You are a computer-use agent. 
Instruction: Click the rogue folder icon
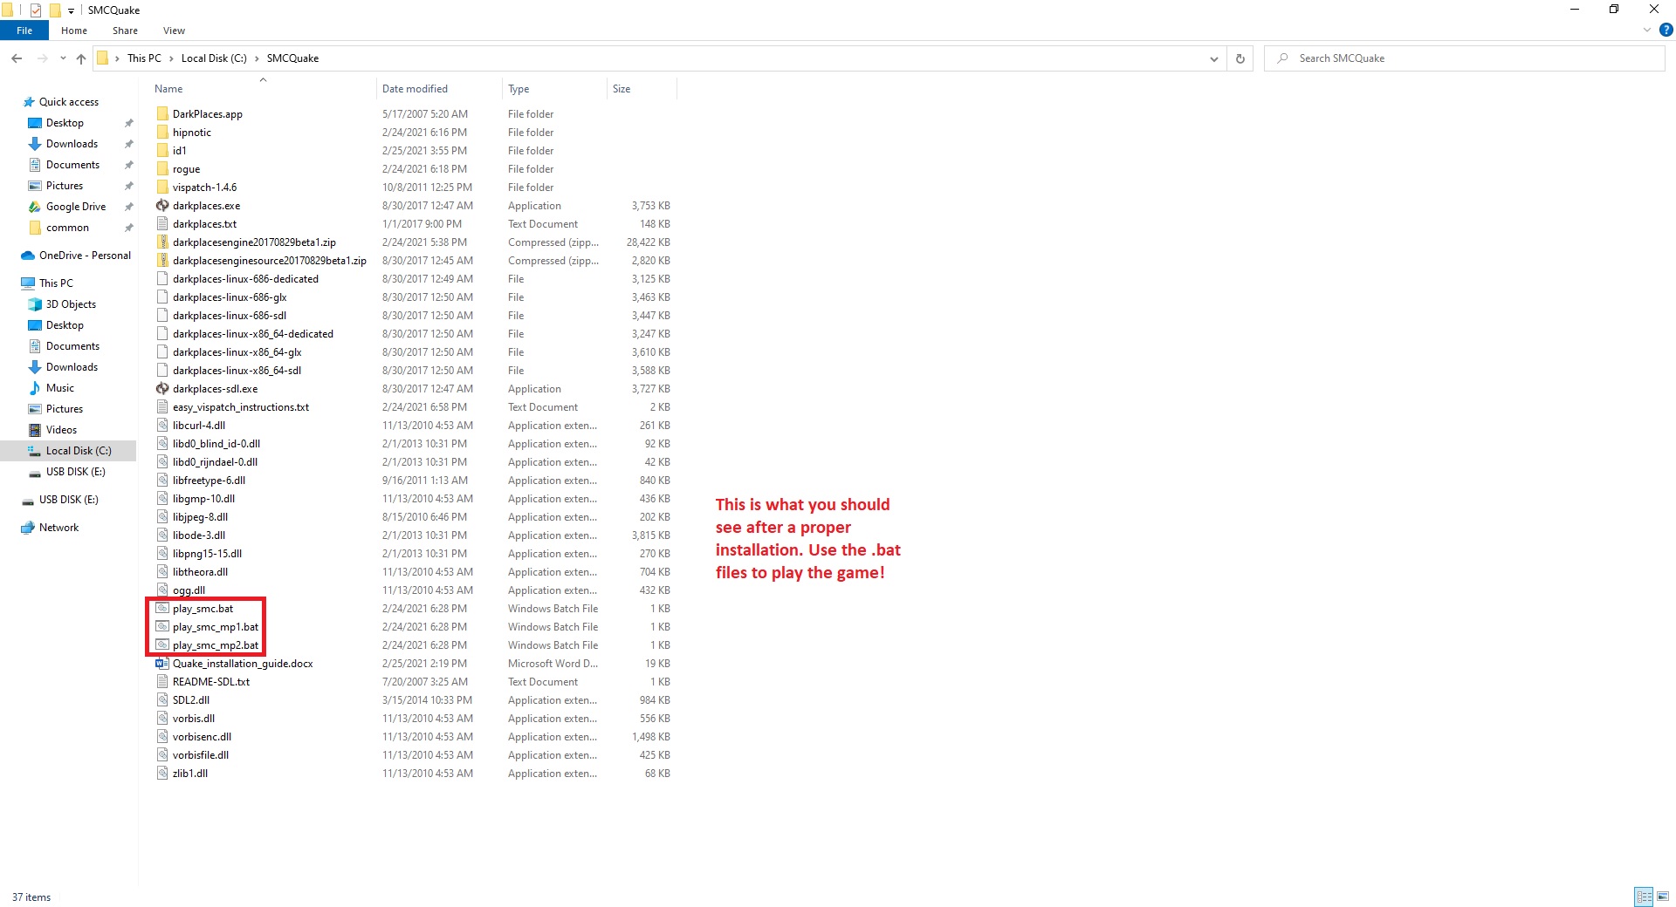tap(162, 169)
